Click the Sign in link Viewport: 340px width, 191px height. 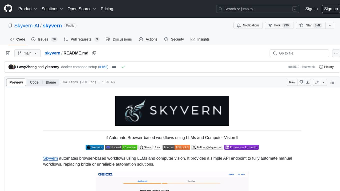point(311,9)
